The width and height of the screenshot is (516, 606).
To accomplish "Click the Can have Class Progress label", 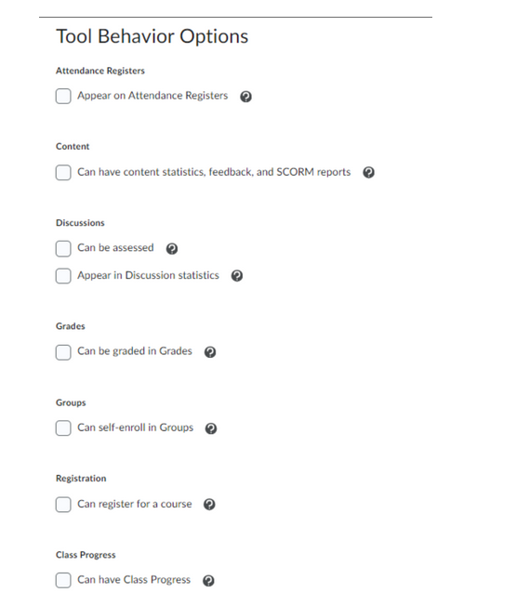I will click(134, 580).
